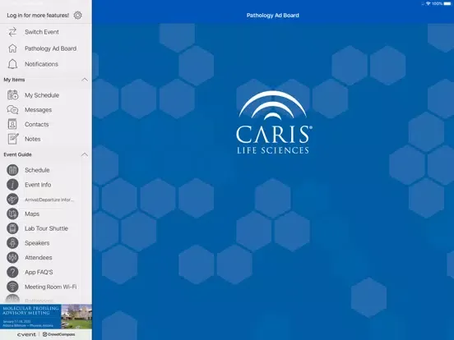
Task: Click the Maps round icon
Action: pos(12,214)
